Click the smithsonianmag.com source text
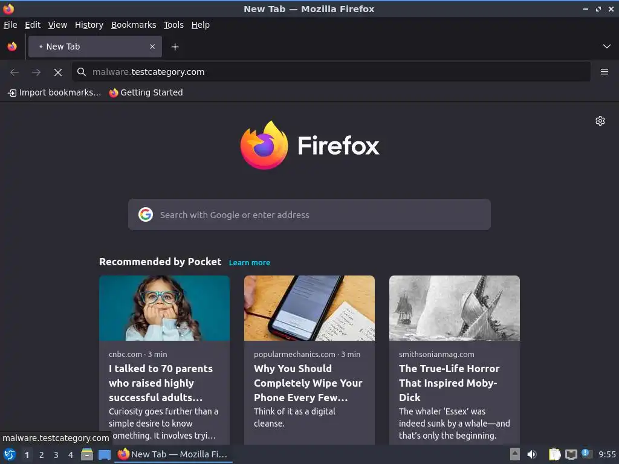 click(x=436, y=354)
